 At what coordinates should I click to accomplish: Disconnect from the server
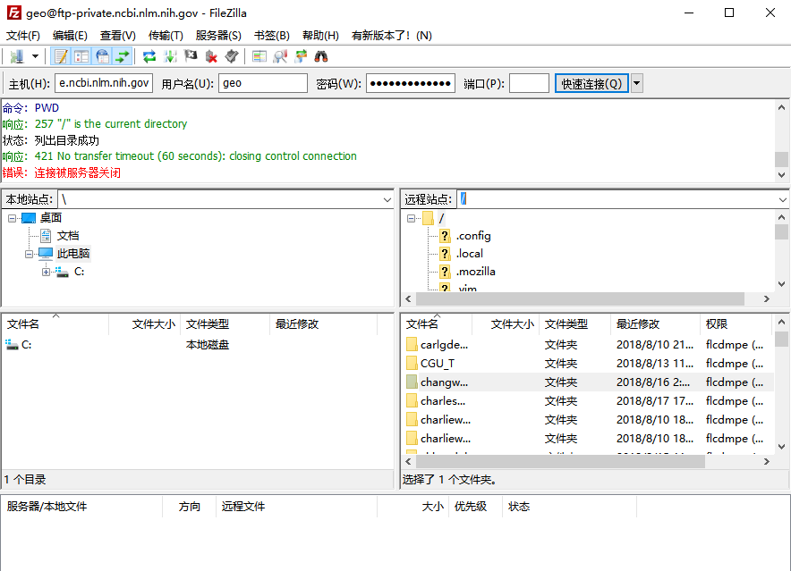pos(210,55)
